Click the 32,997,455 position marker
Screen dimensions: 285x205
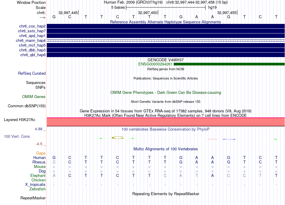(x=227, y=13)
